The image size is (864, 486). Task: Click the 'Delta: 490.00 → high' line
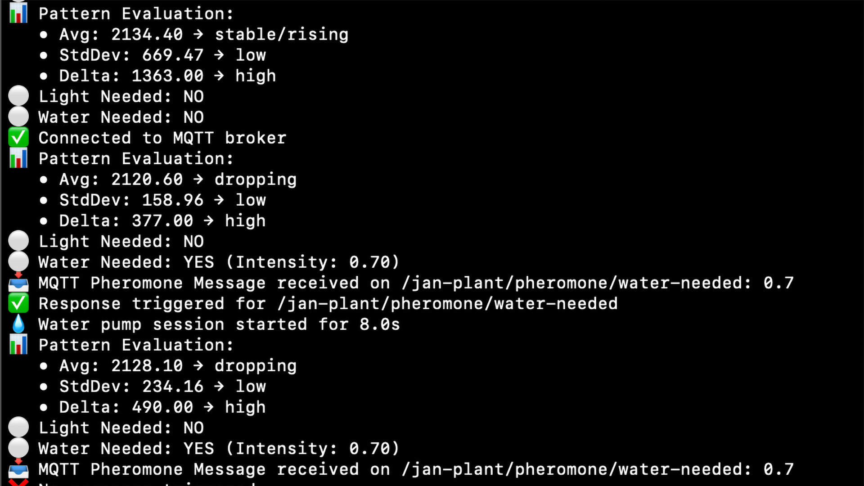tap(162, 407)
